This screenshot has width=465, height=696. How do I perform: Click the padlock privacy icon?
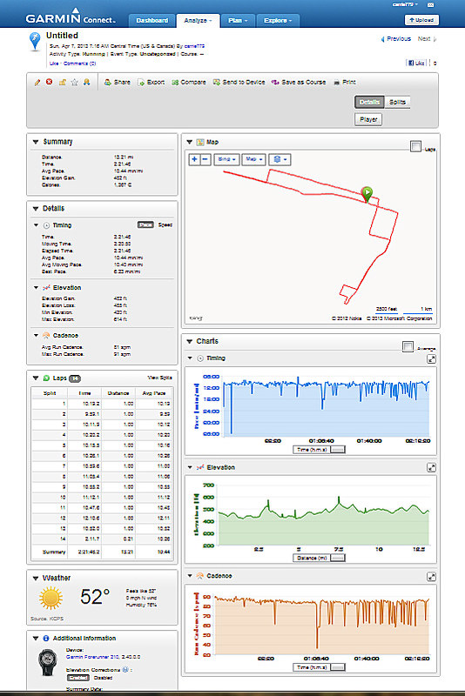pos(62,82)
